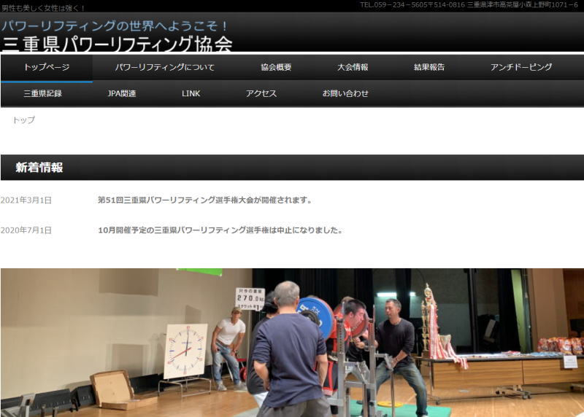Open the JPA関連 menu item
This screenshot has width=584, height=417.
122,93
